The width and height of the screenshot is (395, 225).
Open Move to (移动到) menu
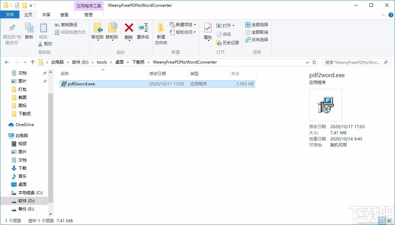97,32
